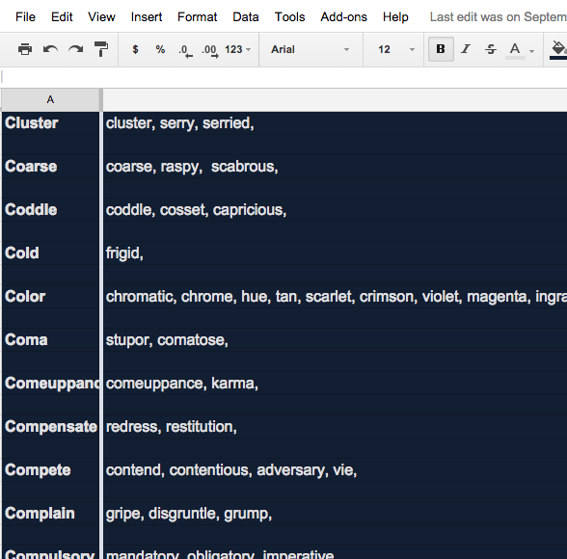Select the Compulsory cell

pyautogui.click(x=50, y=552)
